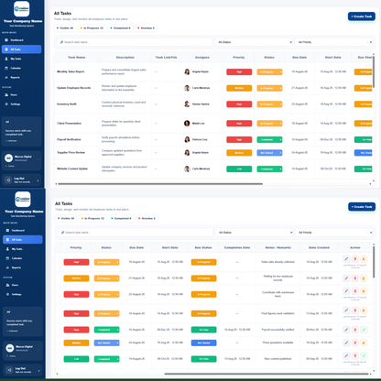Click Log Out in upper screenshot's sidebar
The image size is (381, 381).
coord(21,180)
